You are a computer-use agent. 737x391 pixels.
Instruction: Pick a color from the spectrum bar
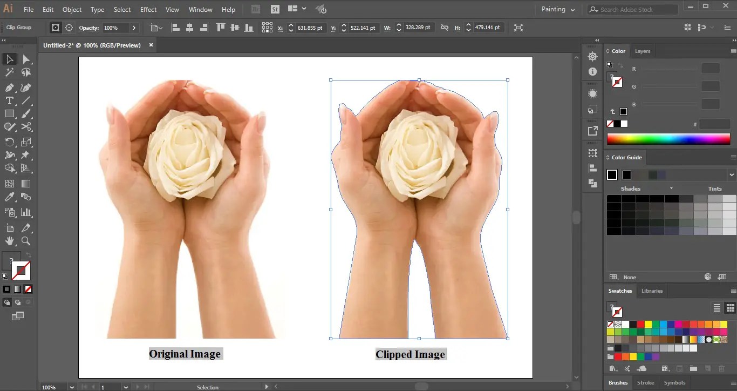pyautogui.click(x=668, y=139)
